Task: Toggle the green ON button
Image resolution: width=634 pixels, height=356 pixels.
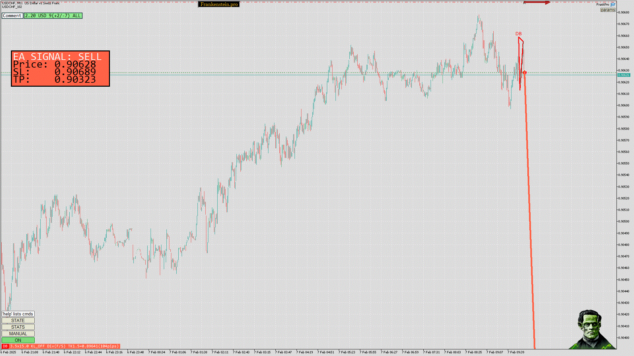Action: (18, 340)
